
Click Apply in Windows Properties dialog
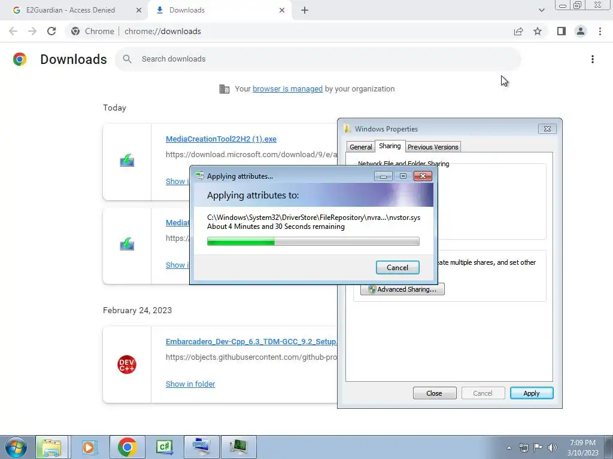point(532,393)
